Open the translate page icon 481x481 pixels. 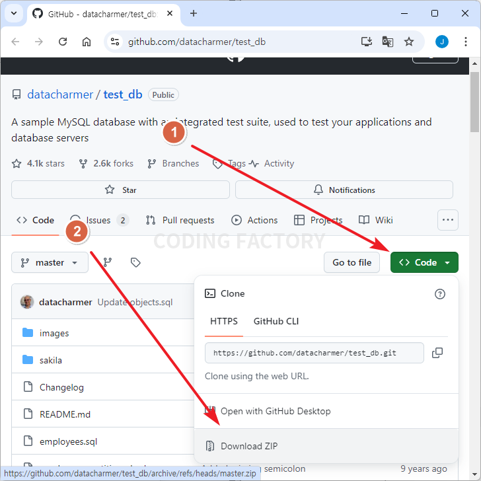click(387, 42)
